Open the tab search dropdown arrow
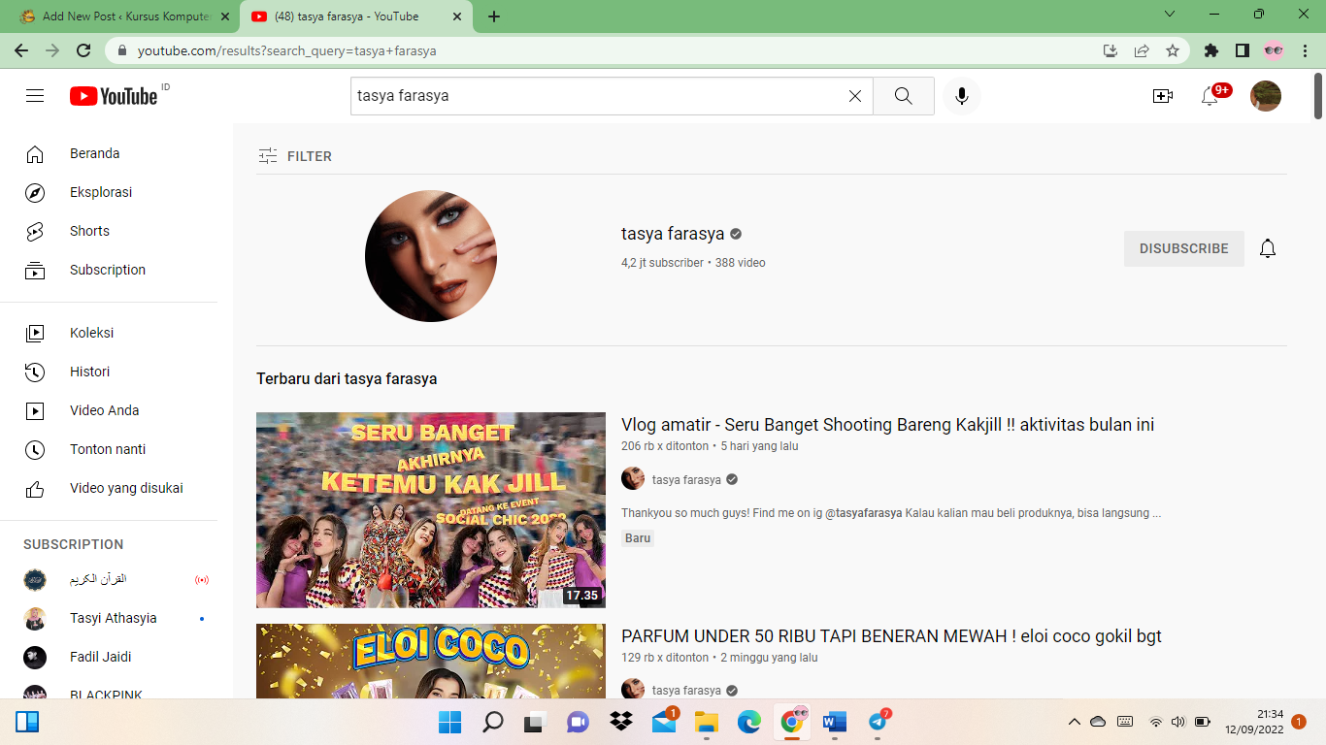1326x745 pixels. coord(1170,15)
